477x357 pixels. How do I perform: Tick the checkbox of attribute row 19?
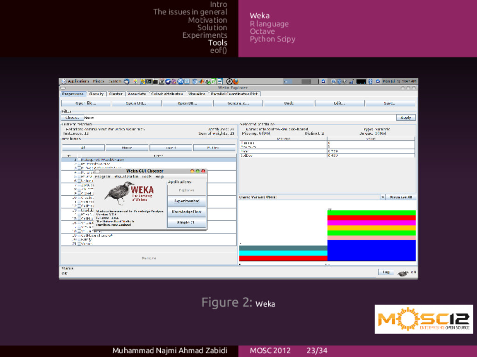[x=79, y=235]
